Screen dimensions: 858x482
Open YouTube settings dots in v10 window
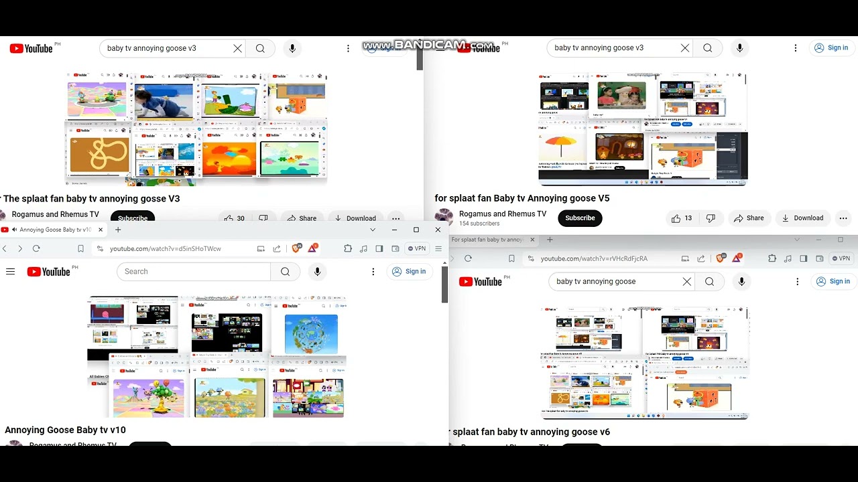point(373,271)
